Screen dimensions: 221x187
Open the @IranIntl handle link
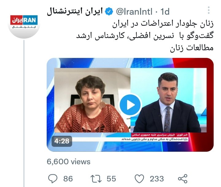click(x=134, y=12)
